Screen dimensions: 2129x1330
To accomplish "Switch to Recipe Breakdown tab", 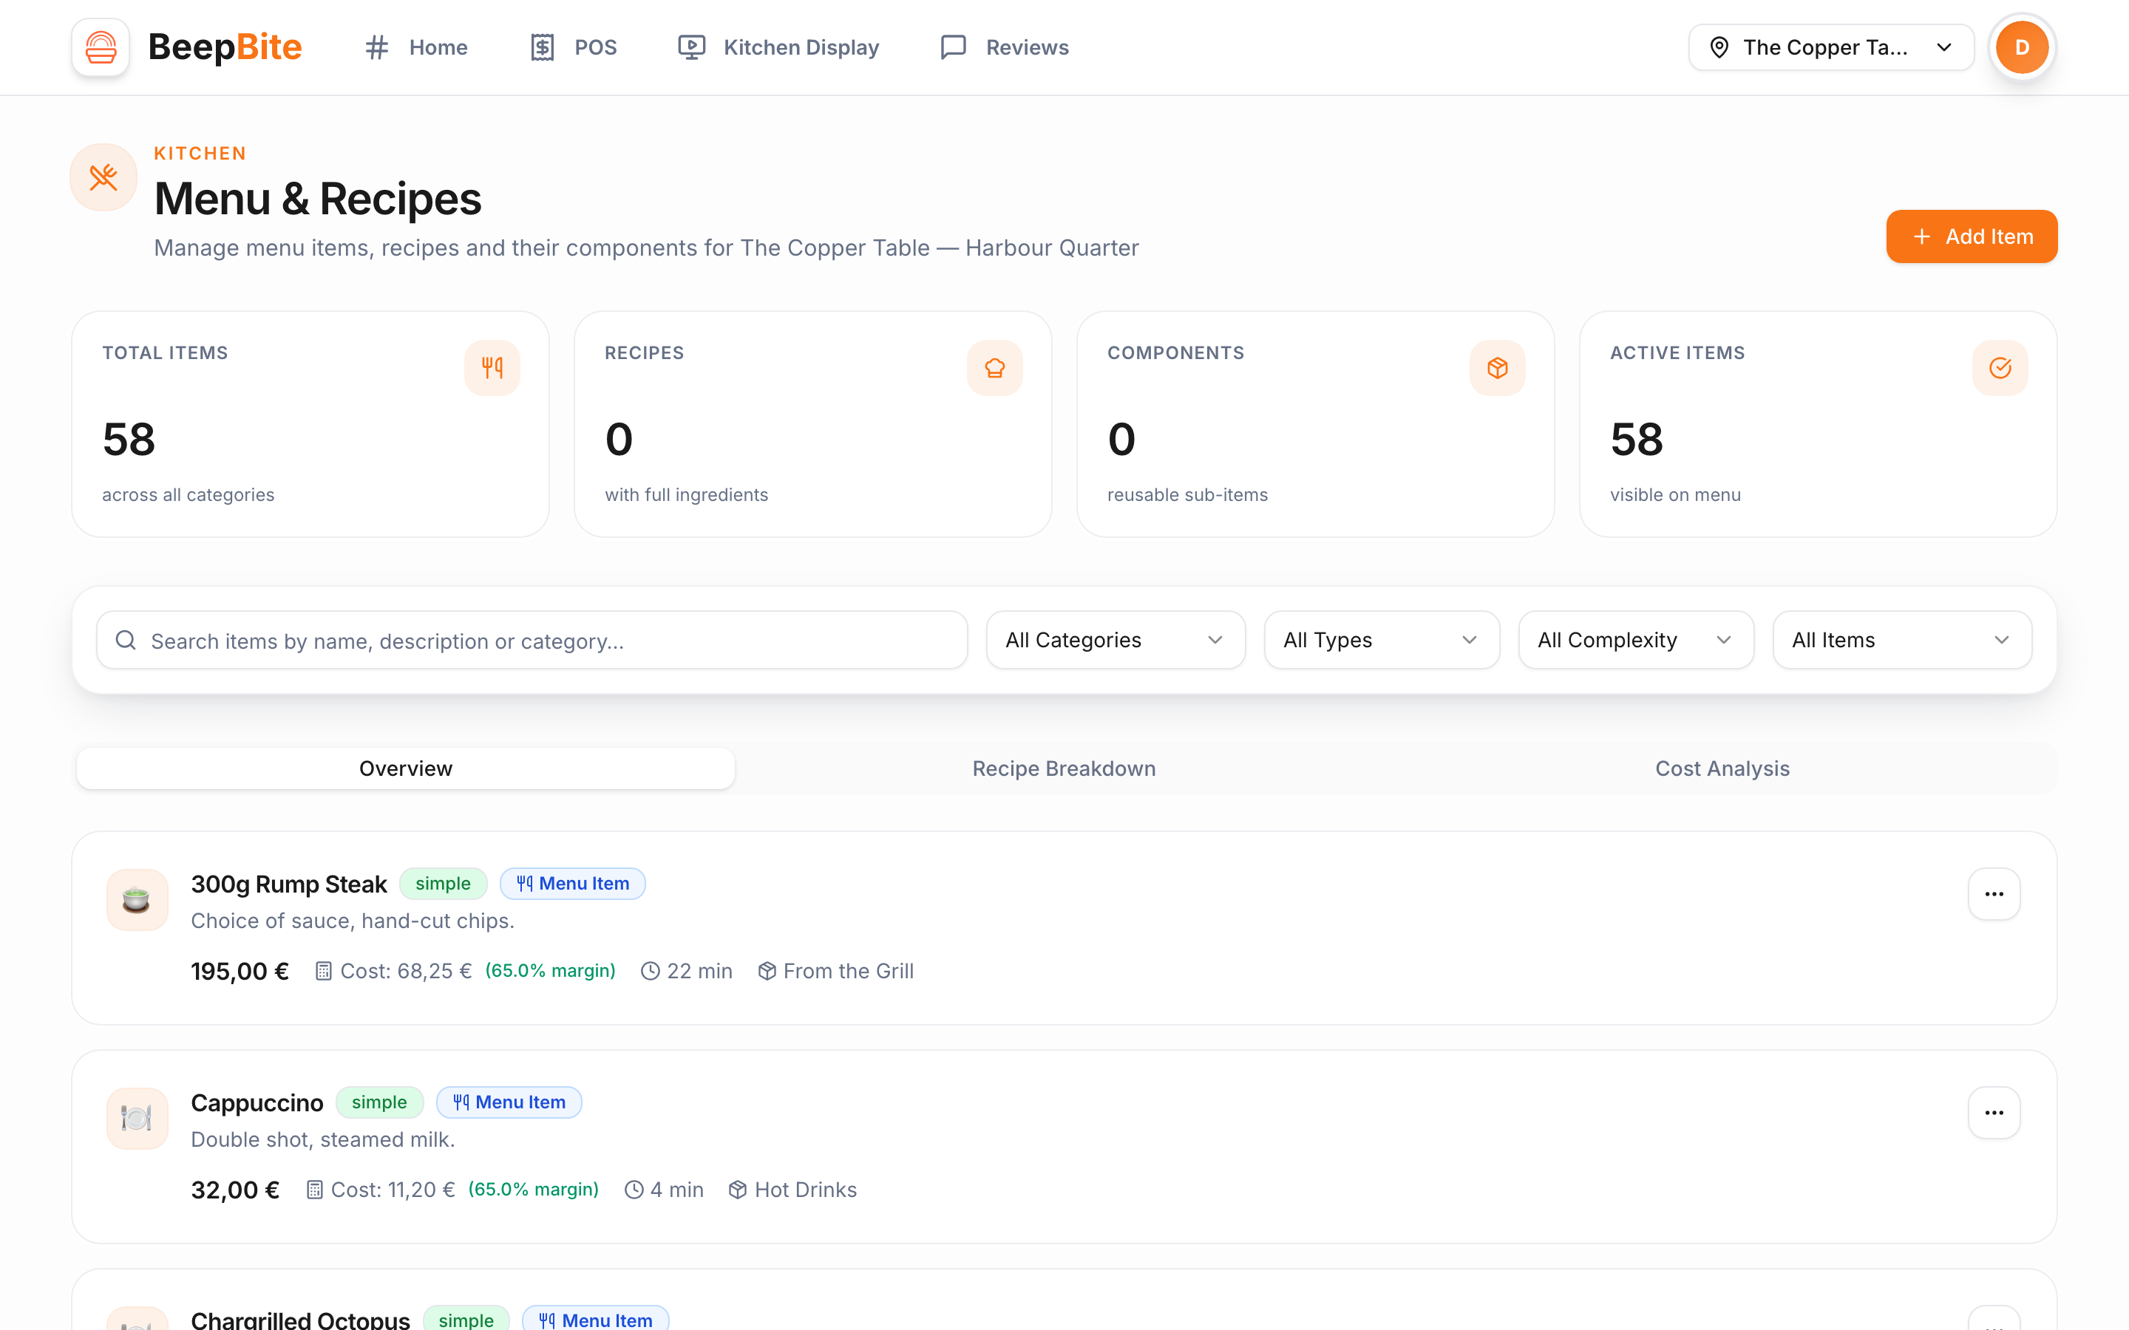I will [1064, 768].
